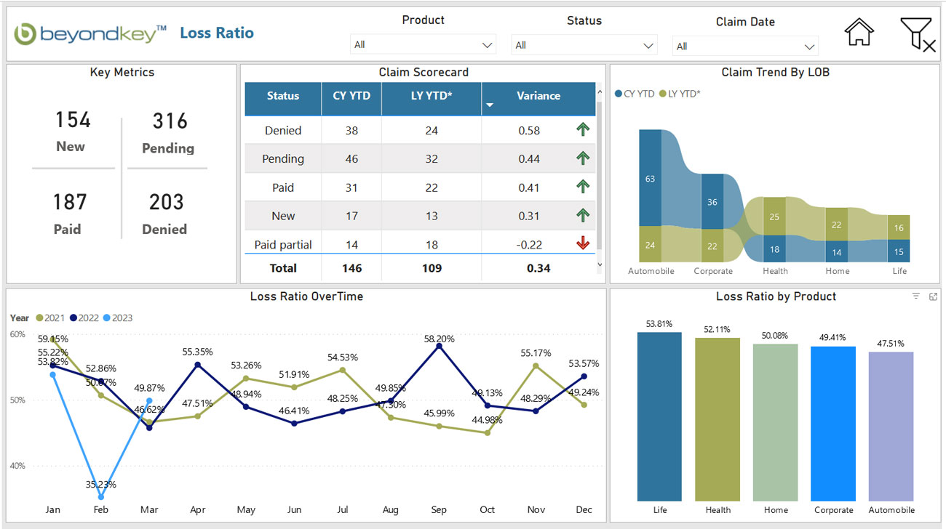
Task: Click the filter icon on Loss Ratio by Product
Action: click(916, 296)
